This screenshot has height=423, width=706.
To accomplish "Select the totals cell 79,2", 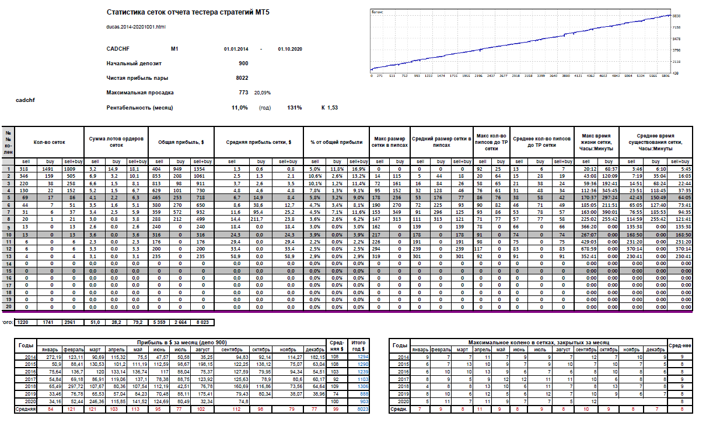I will (137, 322).
